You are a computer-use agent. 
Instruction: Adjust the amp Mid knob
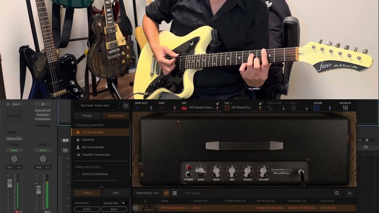click(x=232, y=171)
